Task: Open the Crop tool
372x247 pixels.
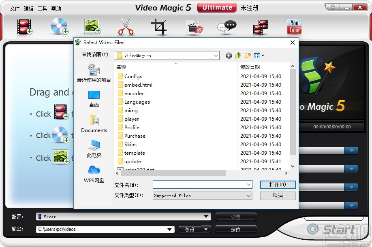Action: (x=159, y=26)
